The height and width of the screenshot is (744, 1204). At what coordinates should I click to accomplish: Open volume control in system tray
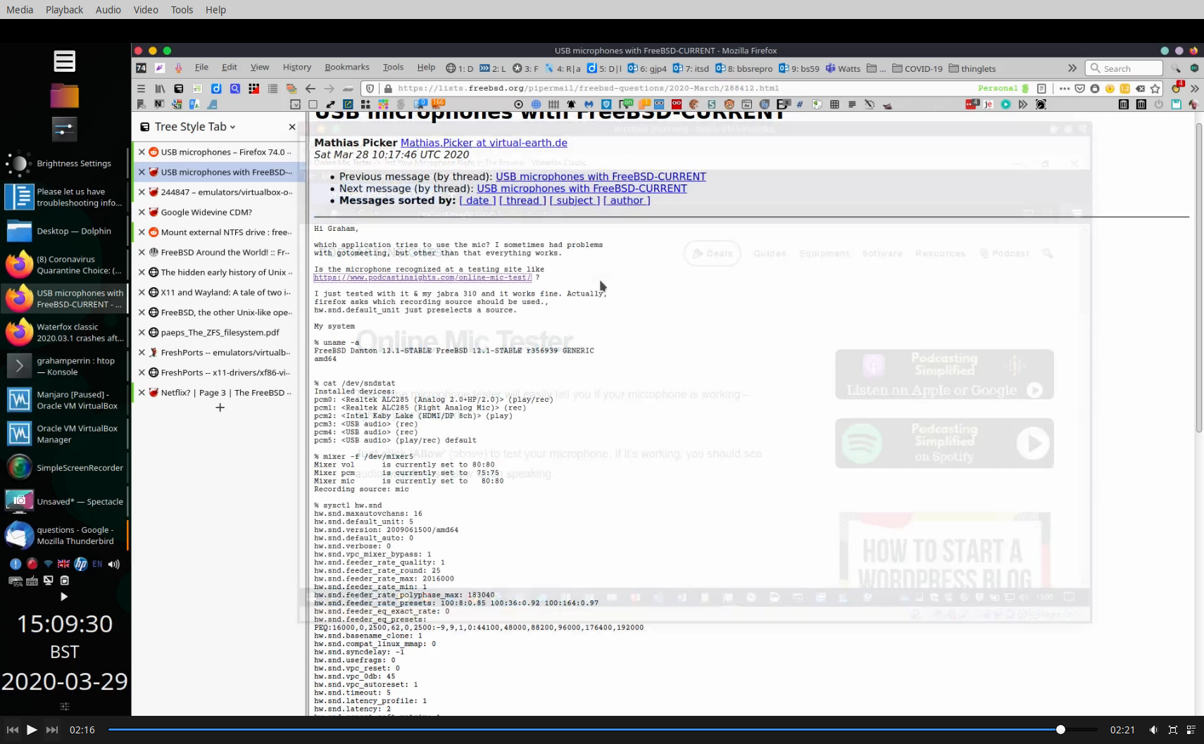pyautogui.click(x=114, y=564)
